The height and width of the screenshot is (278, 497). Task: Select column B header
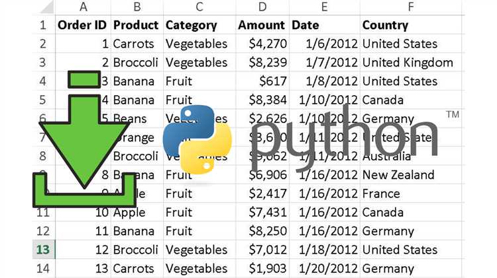point(136,7)
